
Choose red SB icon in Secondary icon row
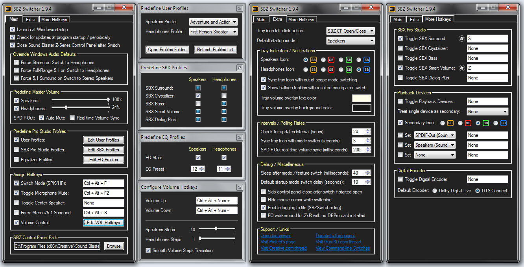click(468, 123)
